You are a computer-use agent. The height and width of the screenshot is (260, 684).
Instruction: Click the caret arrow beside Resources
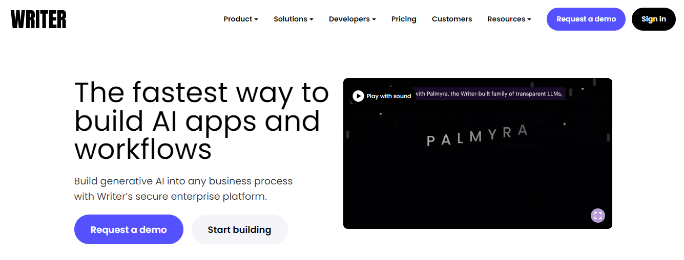coord(529,19)
